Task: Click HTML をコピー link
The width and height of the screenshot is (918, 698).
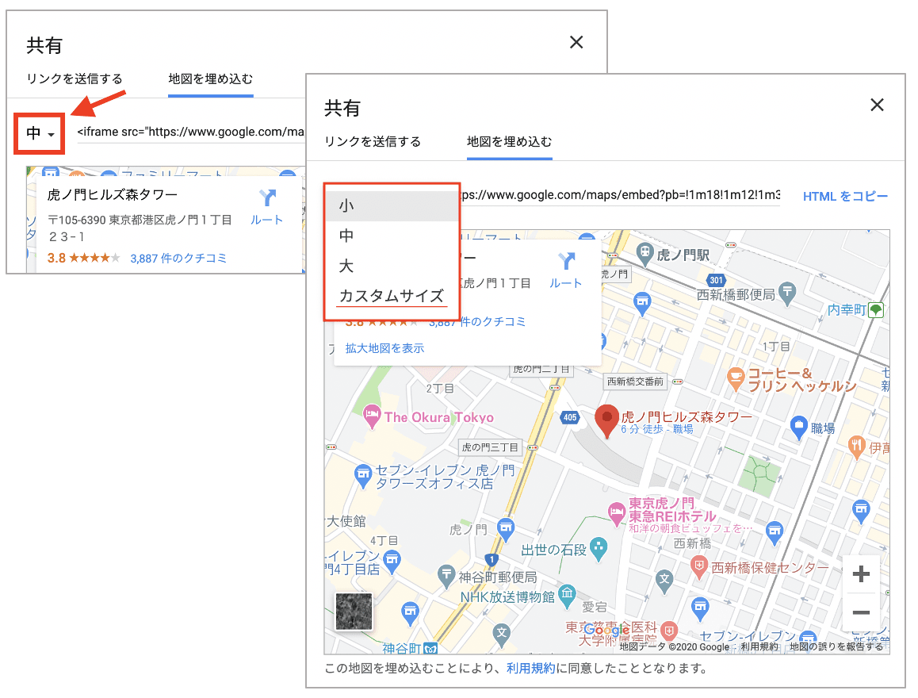Action: pyautogui.click(x=845, y=196)
